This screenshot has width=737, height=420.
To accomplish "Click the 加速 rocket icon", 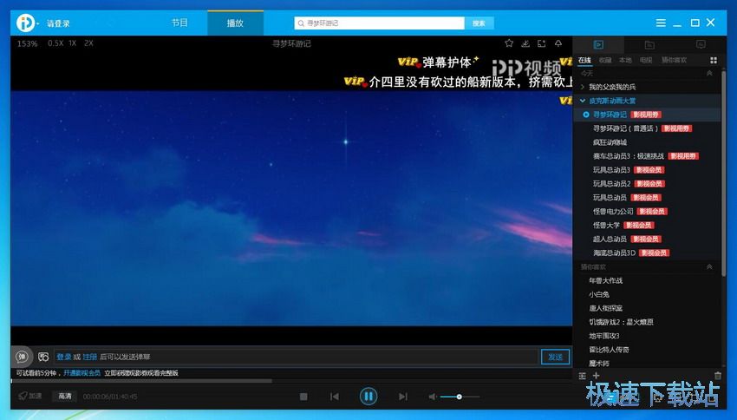I will pos(30,396).
